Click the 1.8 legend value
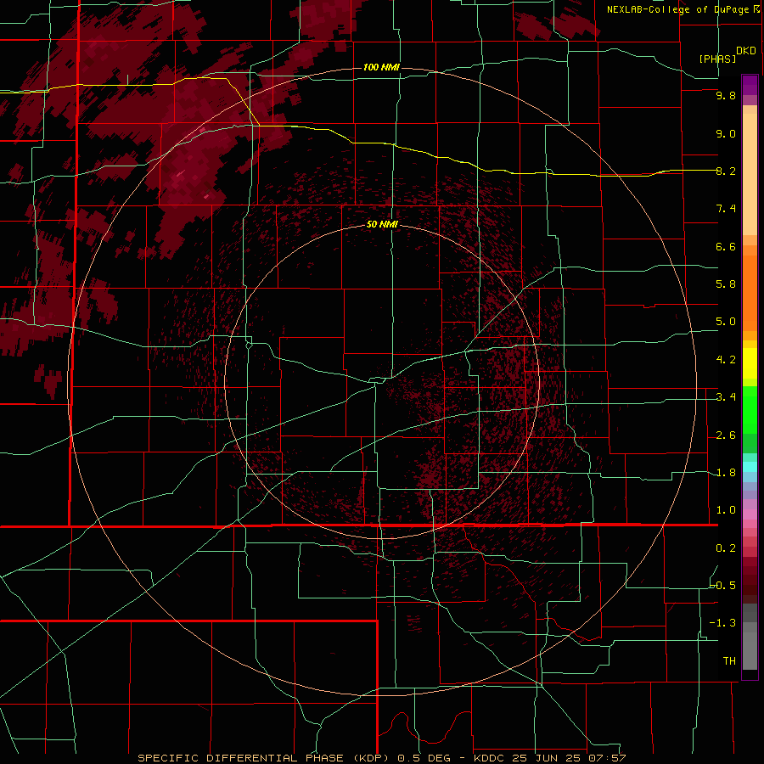The width and height of the screenshot is (764, 764). click(x=726, y=473)
